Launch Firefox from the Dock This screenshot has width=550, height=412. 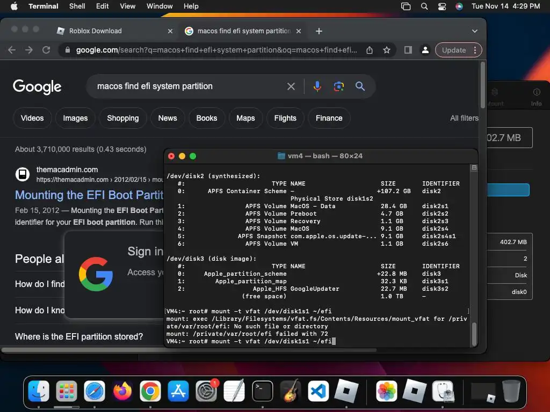click(122, 391)
